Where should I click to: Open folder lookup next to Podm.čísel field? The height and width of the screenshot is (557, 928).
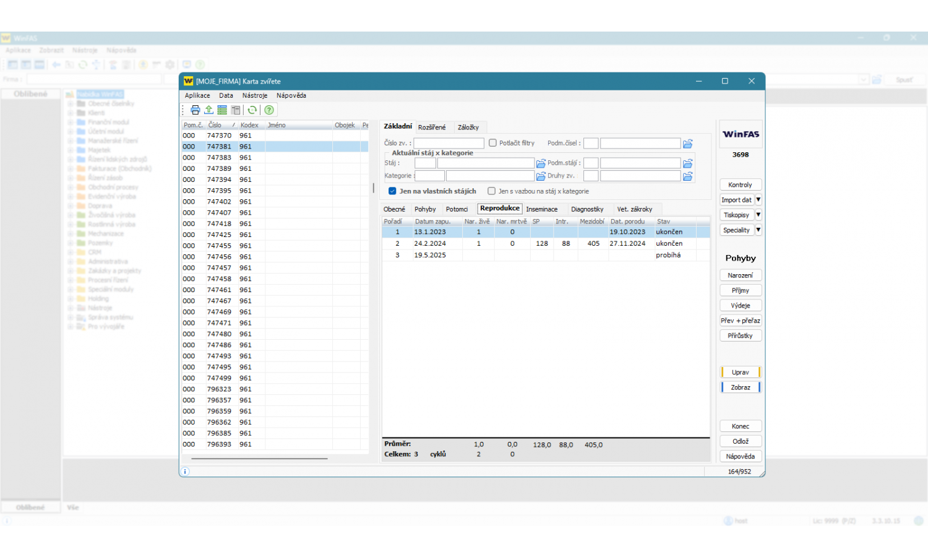687,144
